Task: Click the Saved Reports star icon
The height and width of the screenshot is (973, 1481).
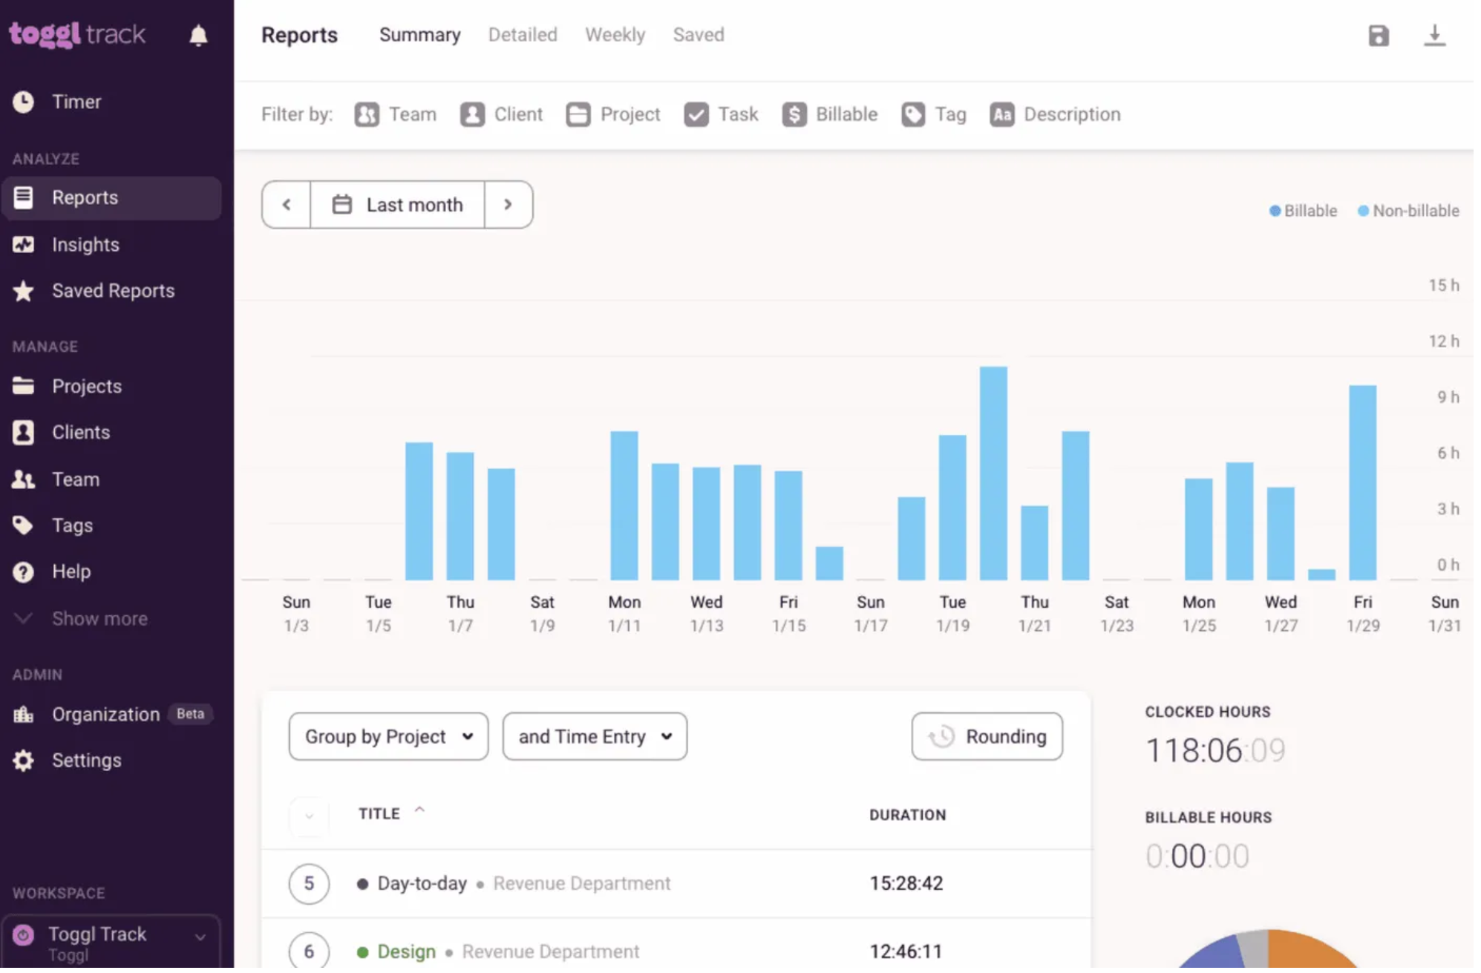Action: pyautogui.click(x=23, y=291)
